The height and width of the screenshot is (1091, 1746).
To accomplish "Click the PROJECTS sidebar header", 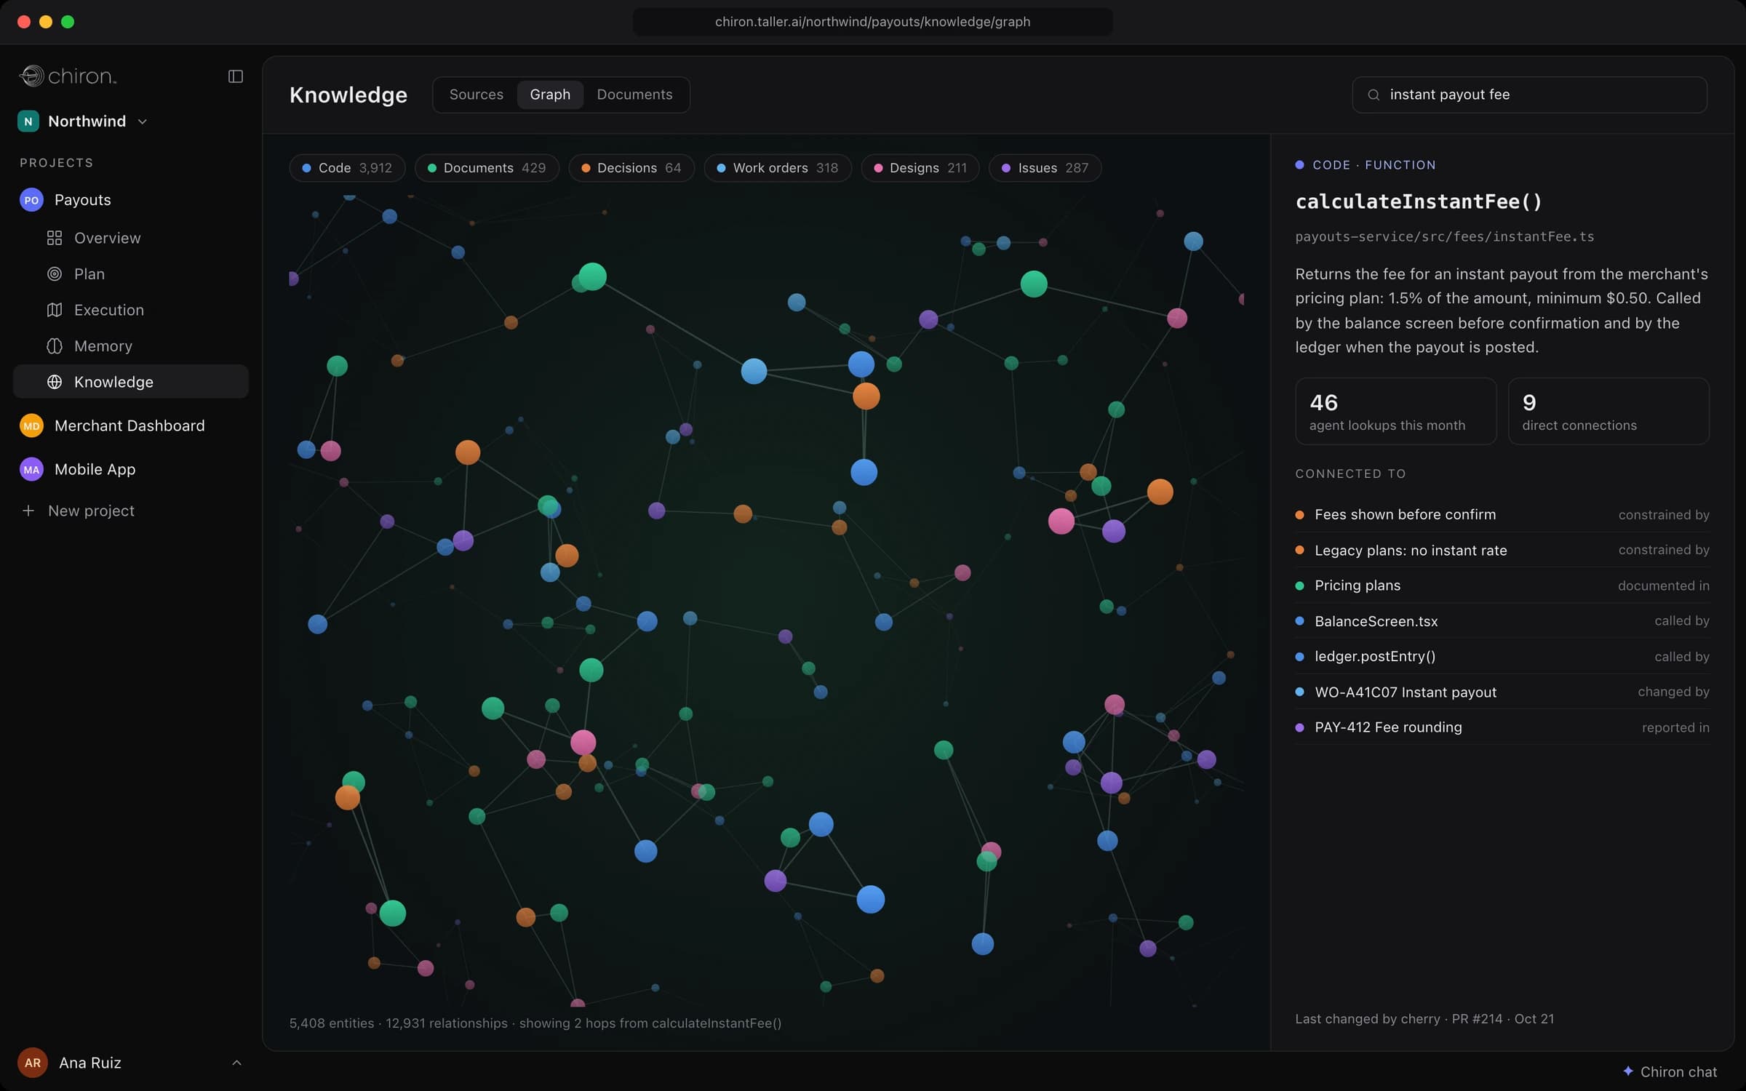I will point(56,163).
